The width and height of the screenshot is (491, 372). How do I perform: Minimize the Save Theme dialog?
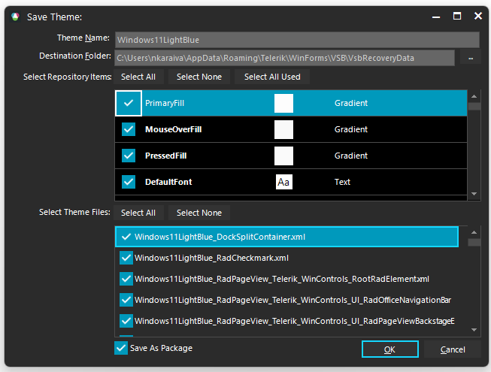(x=436, y=17)
